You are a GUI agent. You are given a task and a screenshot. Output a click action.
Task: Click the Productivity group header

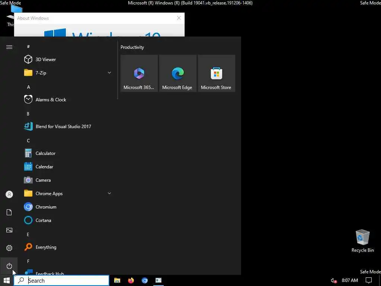coord(132,47)
